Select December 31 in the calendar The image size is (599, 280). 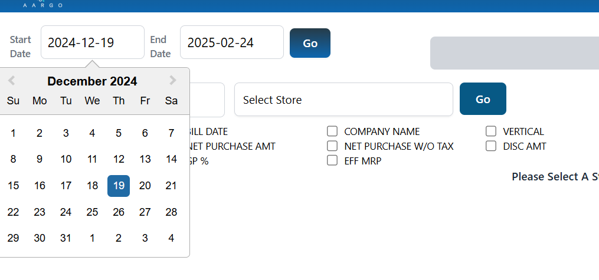(66, 238)
